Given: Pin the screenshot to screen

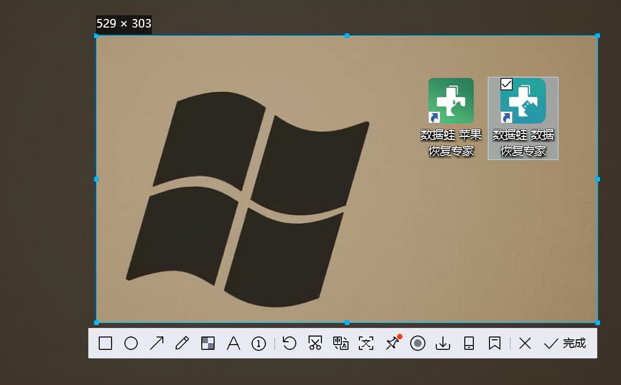Looking at the screenshot, I should [393, 343].
